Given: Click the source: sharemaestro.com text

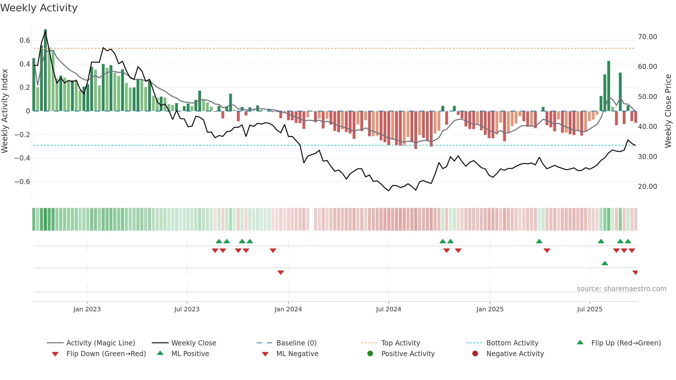Looking at the screenshot, I should point(622,289).
